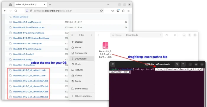Download BleachBit-4.9.2.2913-setup.exe
The width and height of the screenshot is (207, 107).
[x=28, y=43]
